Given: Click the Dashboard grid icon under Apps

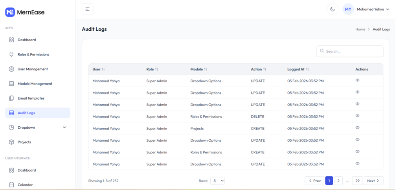Looking at the screenshot, I should click(11, 40).
